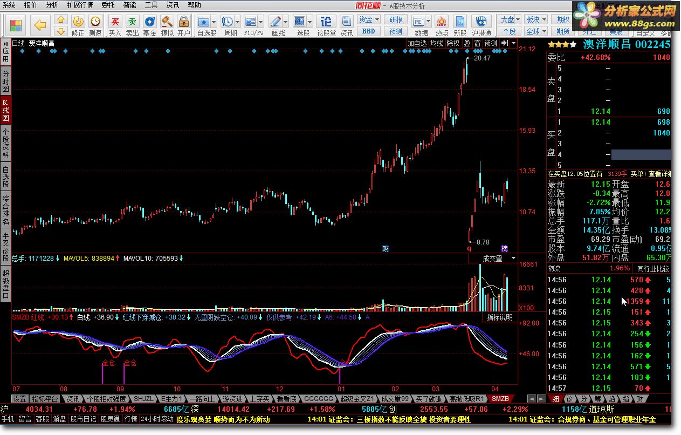
Task: Click the 同行业比较 link
Action: (653, 269)
